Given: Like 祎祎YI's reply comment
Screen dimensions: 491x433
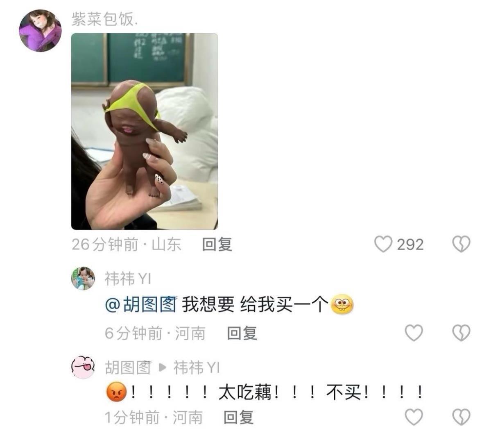Looking at the screenshot, I should [x=414, y=333].
